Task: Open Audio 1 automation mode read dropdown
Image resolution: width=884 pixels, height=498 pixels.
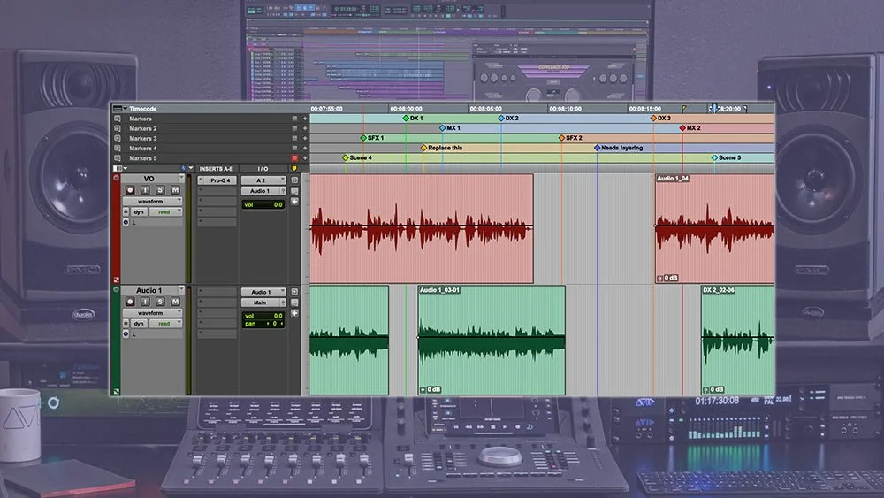Action: coord(166,324)
